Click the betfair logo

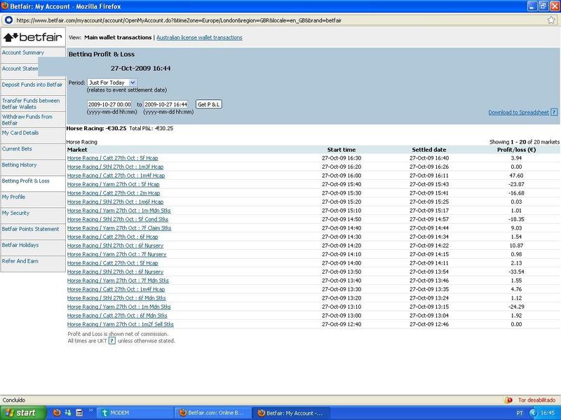33,37
